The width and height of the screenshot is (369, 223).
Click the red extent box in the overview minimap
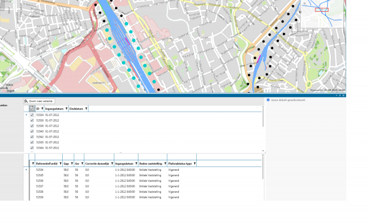[x=322, y=10]
